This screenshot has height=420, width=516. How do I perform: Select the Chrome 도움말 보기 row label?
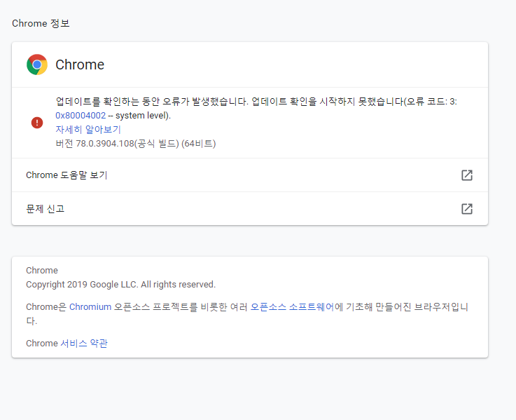point(67,175)
